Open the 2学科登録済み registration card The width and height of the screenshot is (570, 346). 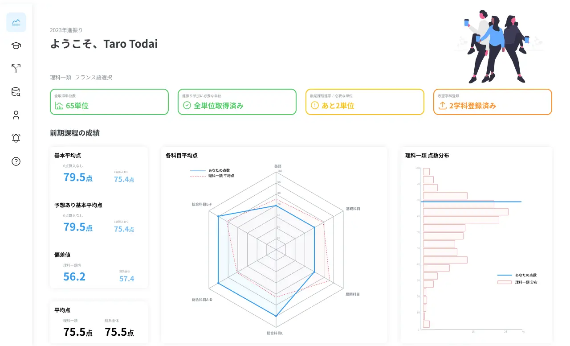point(493,102)
